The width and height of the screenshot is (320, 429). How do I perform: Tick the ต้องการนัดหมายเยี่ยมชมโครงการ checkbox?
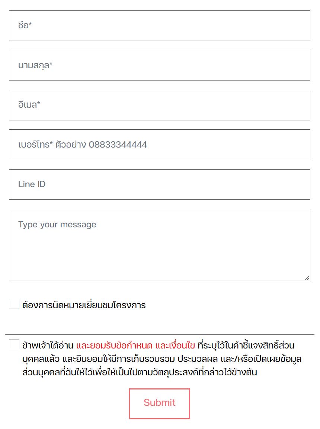point(14,304)
